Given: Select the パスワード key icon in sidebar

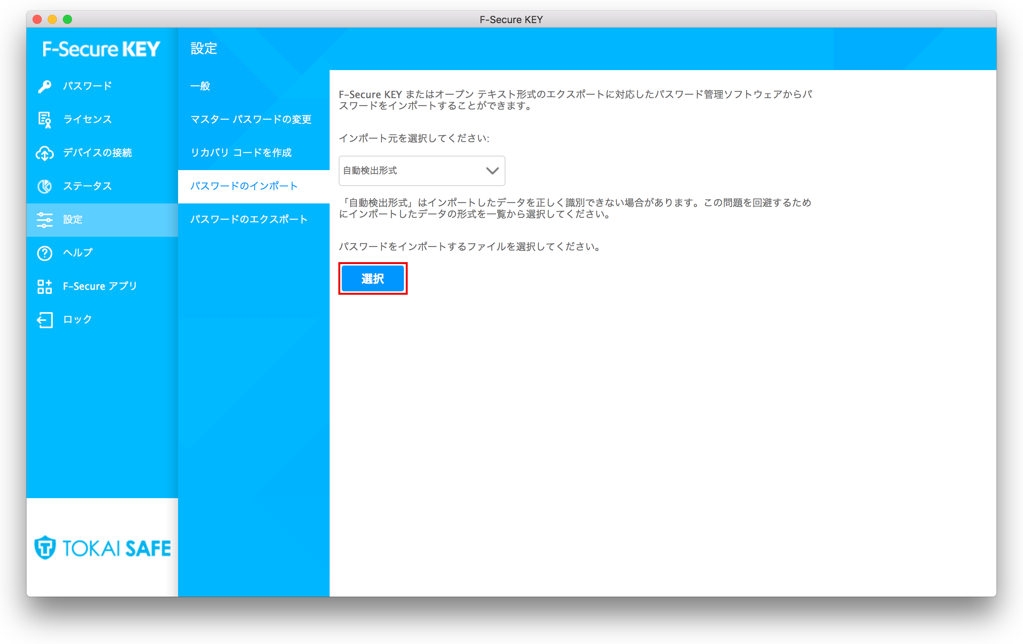Looking at the screenshot, I should (x=45, y=86).
